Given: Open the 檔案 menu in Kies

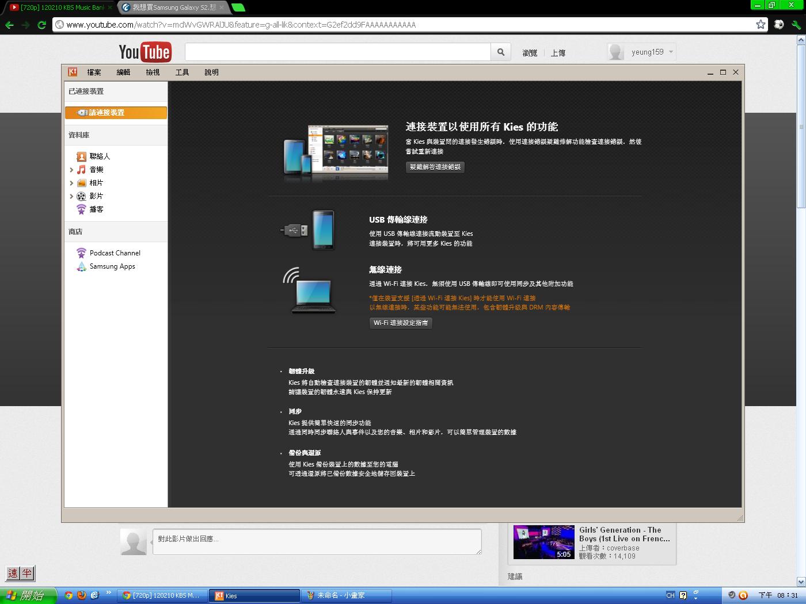Looking at the screenshot, I should [94, 72].
